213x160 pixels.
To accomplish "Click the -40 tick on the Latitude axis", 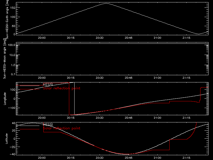I will pyautogui.click(x=13, y=154).
